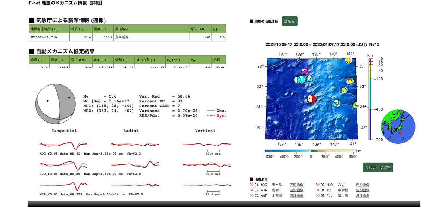
Task: Click the HJO radial waveform trace
Action: tap(135, 164)
